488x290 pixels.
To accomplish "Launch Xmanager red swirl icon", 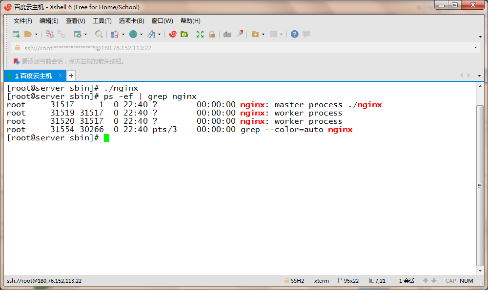I will [x=173, y=34].
